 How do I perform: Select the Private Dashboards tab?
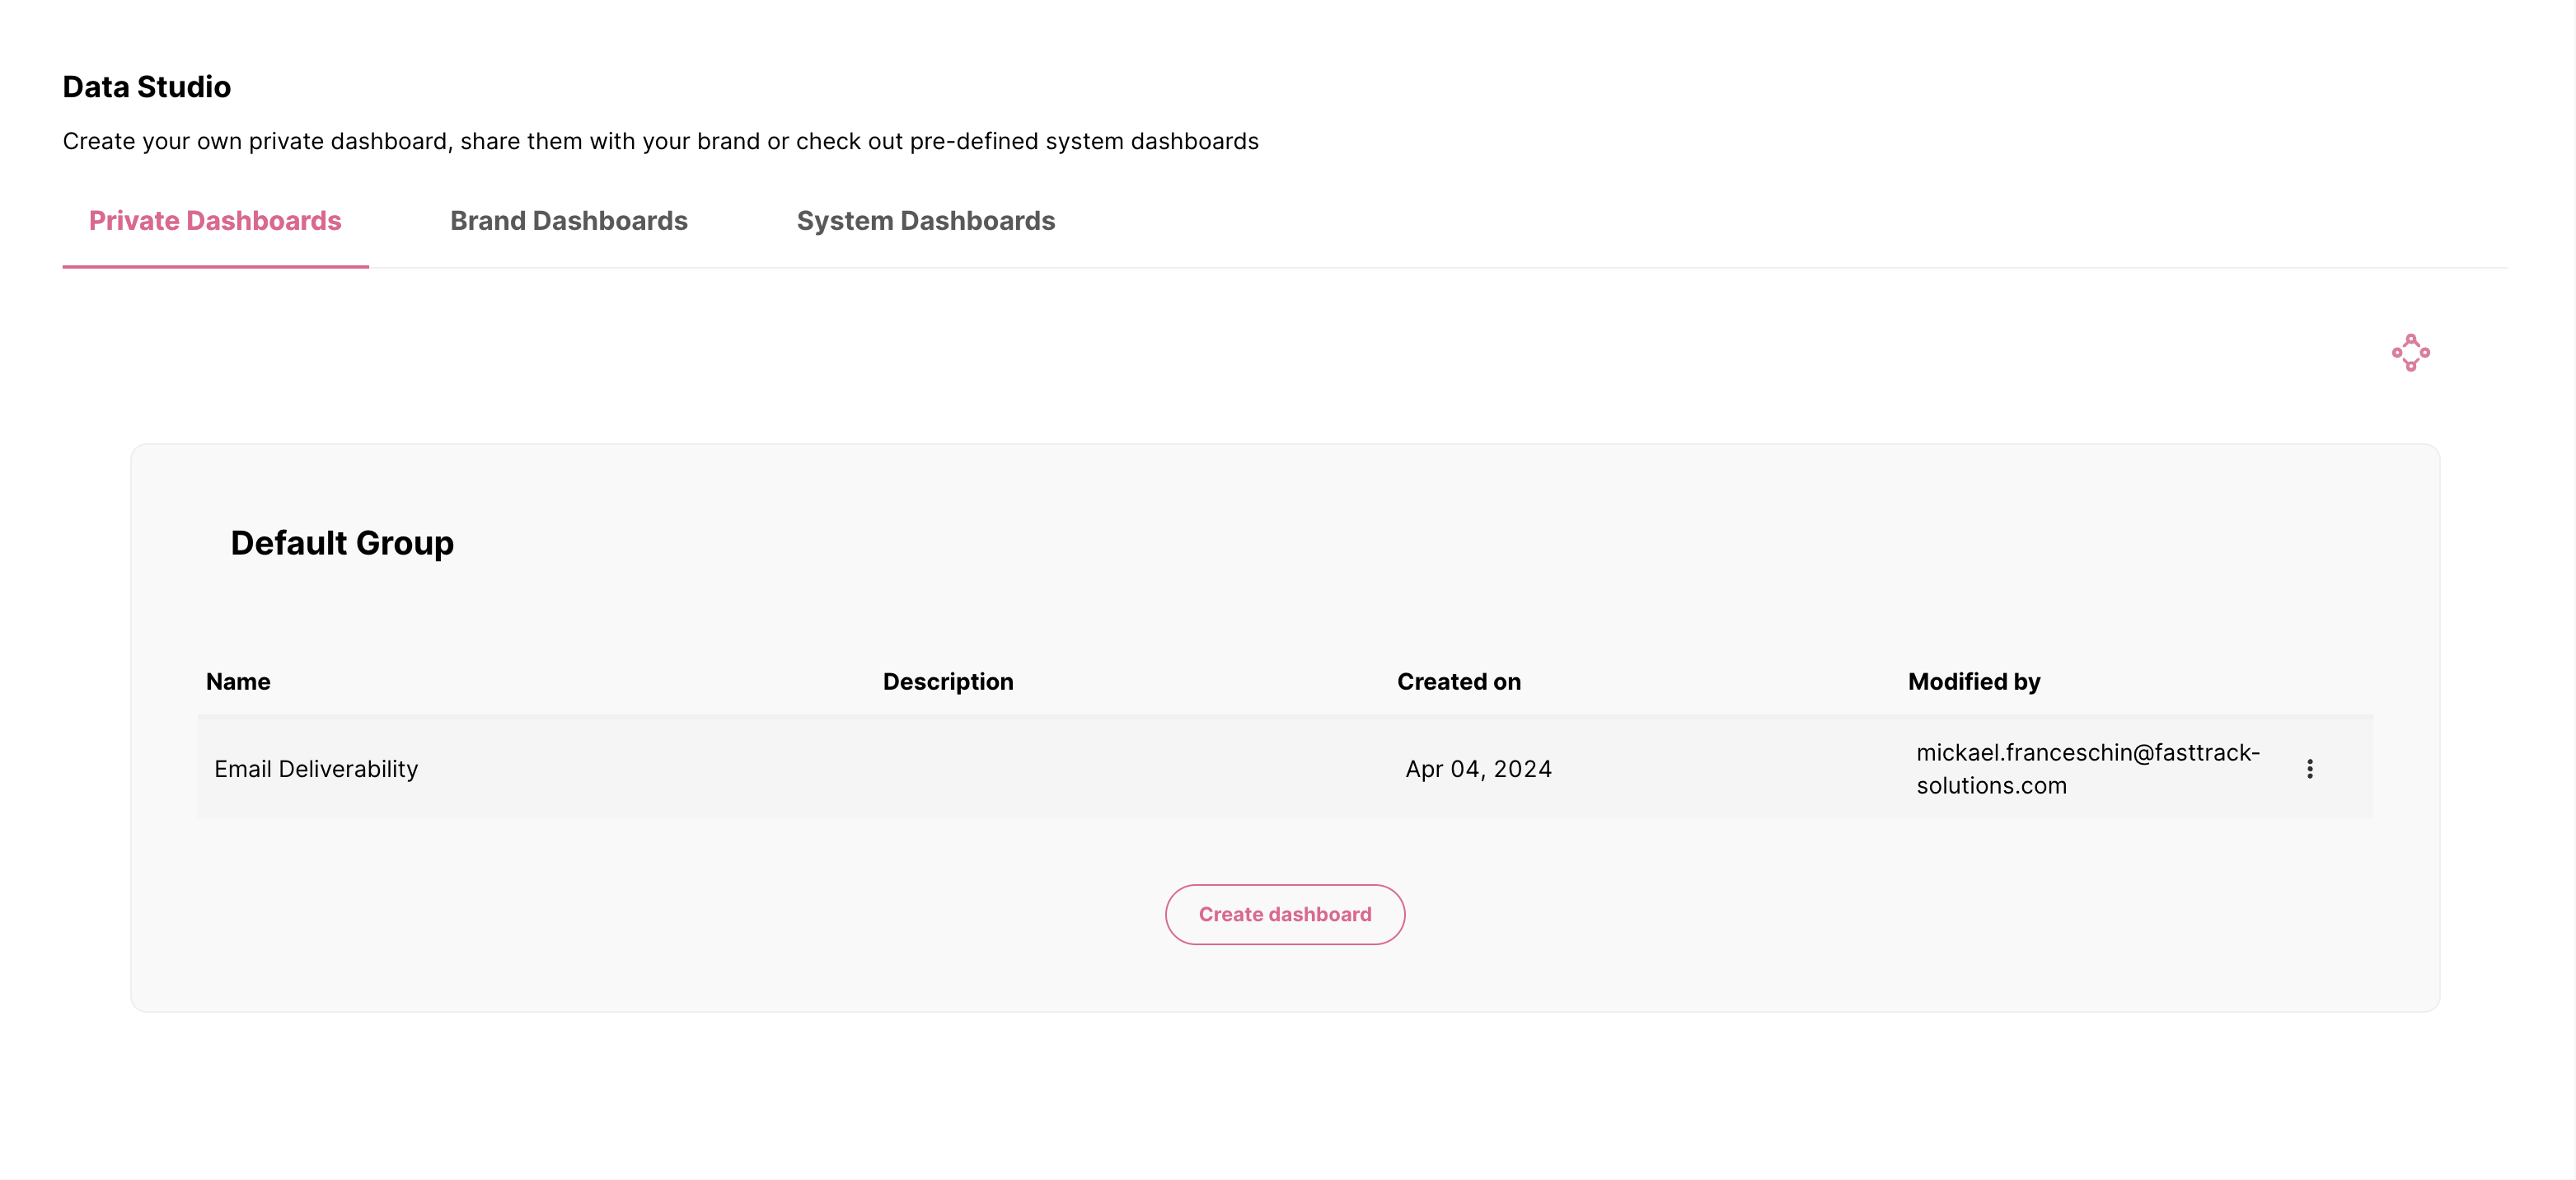click(215, 220)
